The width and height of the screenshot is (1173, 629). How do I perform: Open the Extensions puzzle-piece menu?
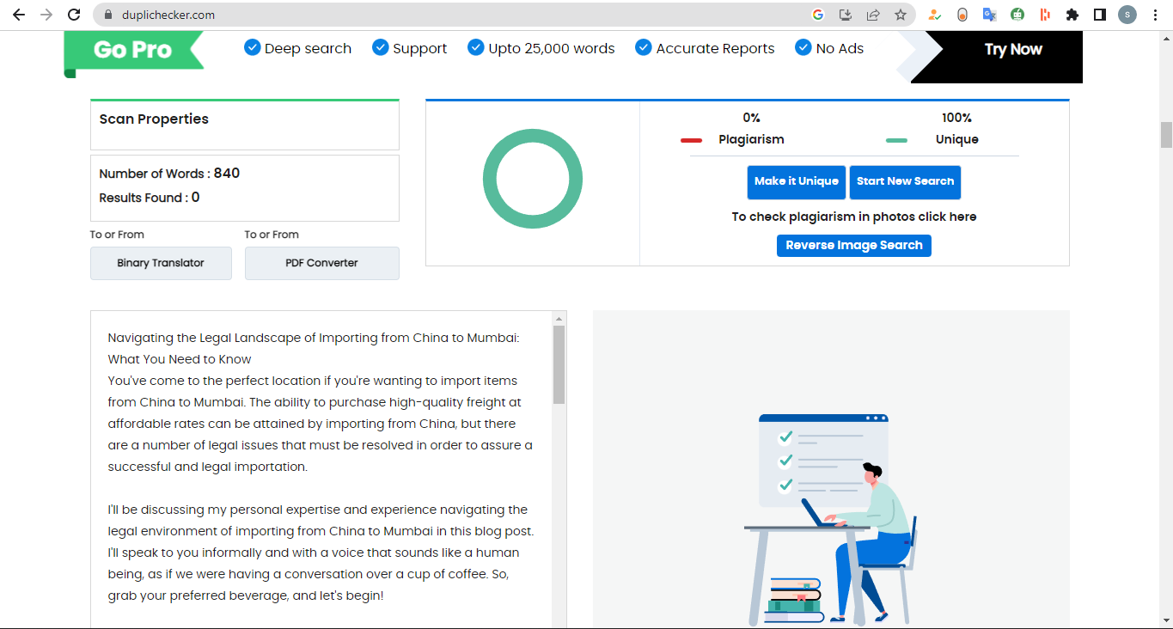1072,15
